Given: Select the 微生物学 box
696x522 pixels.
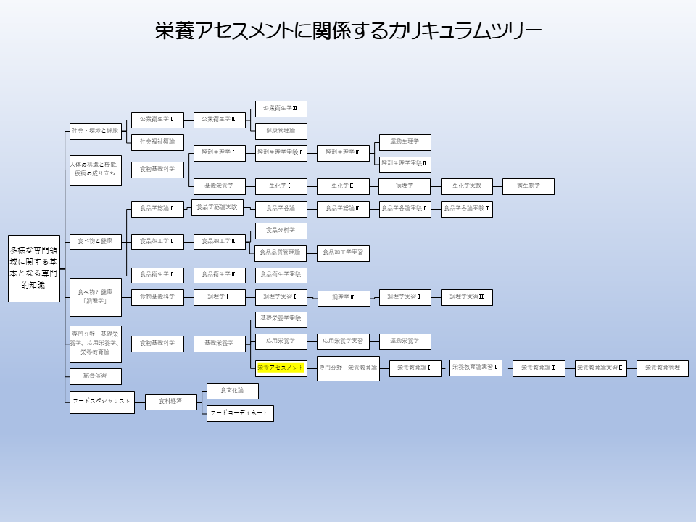Looking at the screenshot, I should [x=529, y=186].
